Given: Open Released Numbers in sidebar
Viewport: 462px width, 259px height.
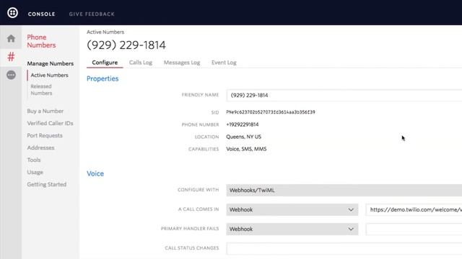Looking at the screenshot, I should tap(41, 89).
